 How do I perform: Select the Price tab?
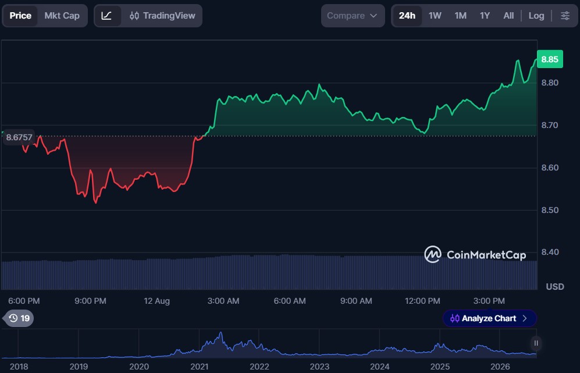20,16
